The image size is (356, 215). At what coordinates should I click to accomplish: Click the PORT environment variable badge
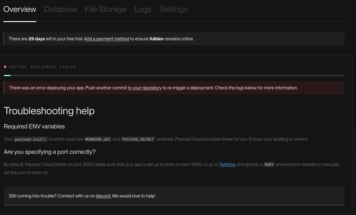pyautogui.click(x=269, y=164)
